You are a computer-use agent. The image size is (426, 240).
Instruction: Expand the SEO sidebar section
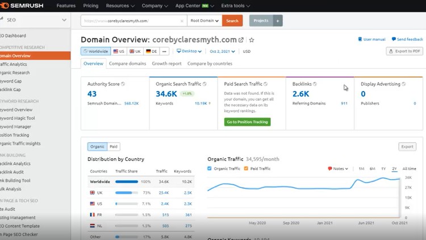[x=34, y=20]
